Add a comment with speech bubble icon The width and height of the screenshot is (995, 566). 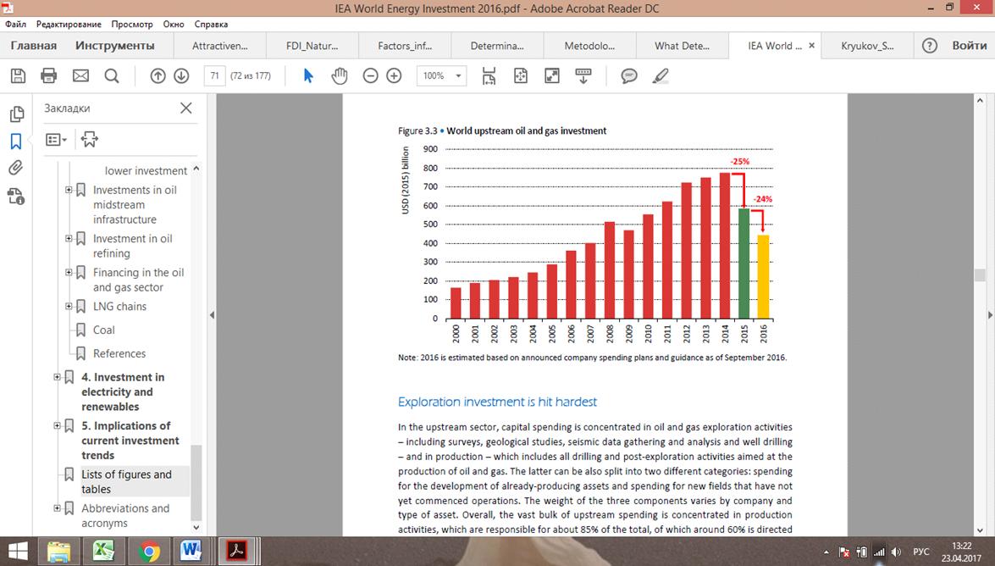628,76
